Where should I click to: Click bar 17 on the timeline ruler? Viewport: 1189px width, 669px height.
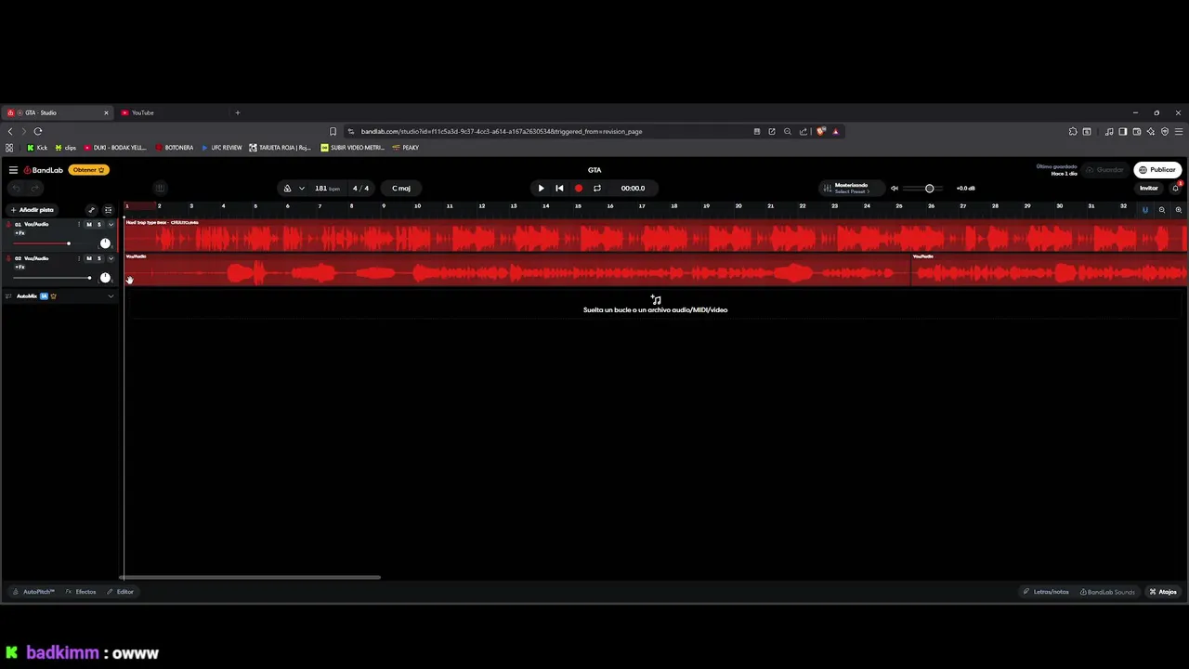point(642,206)
